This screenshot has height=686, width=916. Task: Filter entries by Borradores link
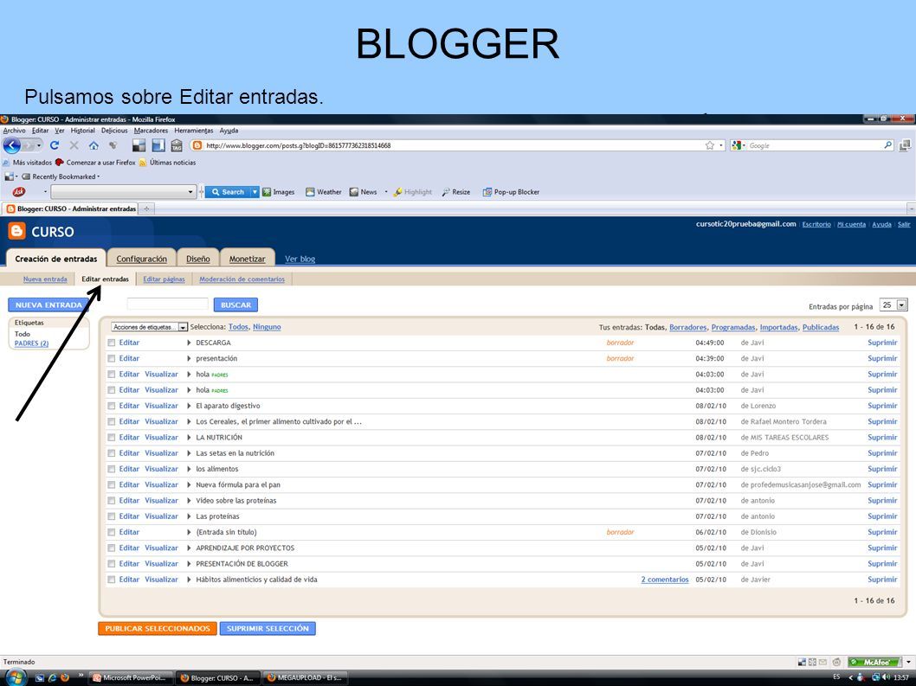(687, 327)
